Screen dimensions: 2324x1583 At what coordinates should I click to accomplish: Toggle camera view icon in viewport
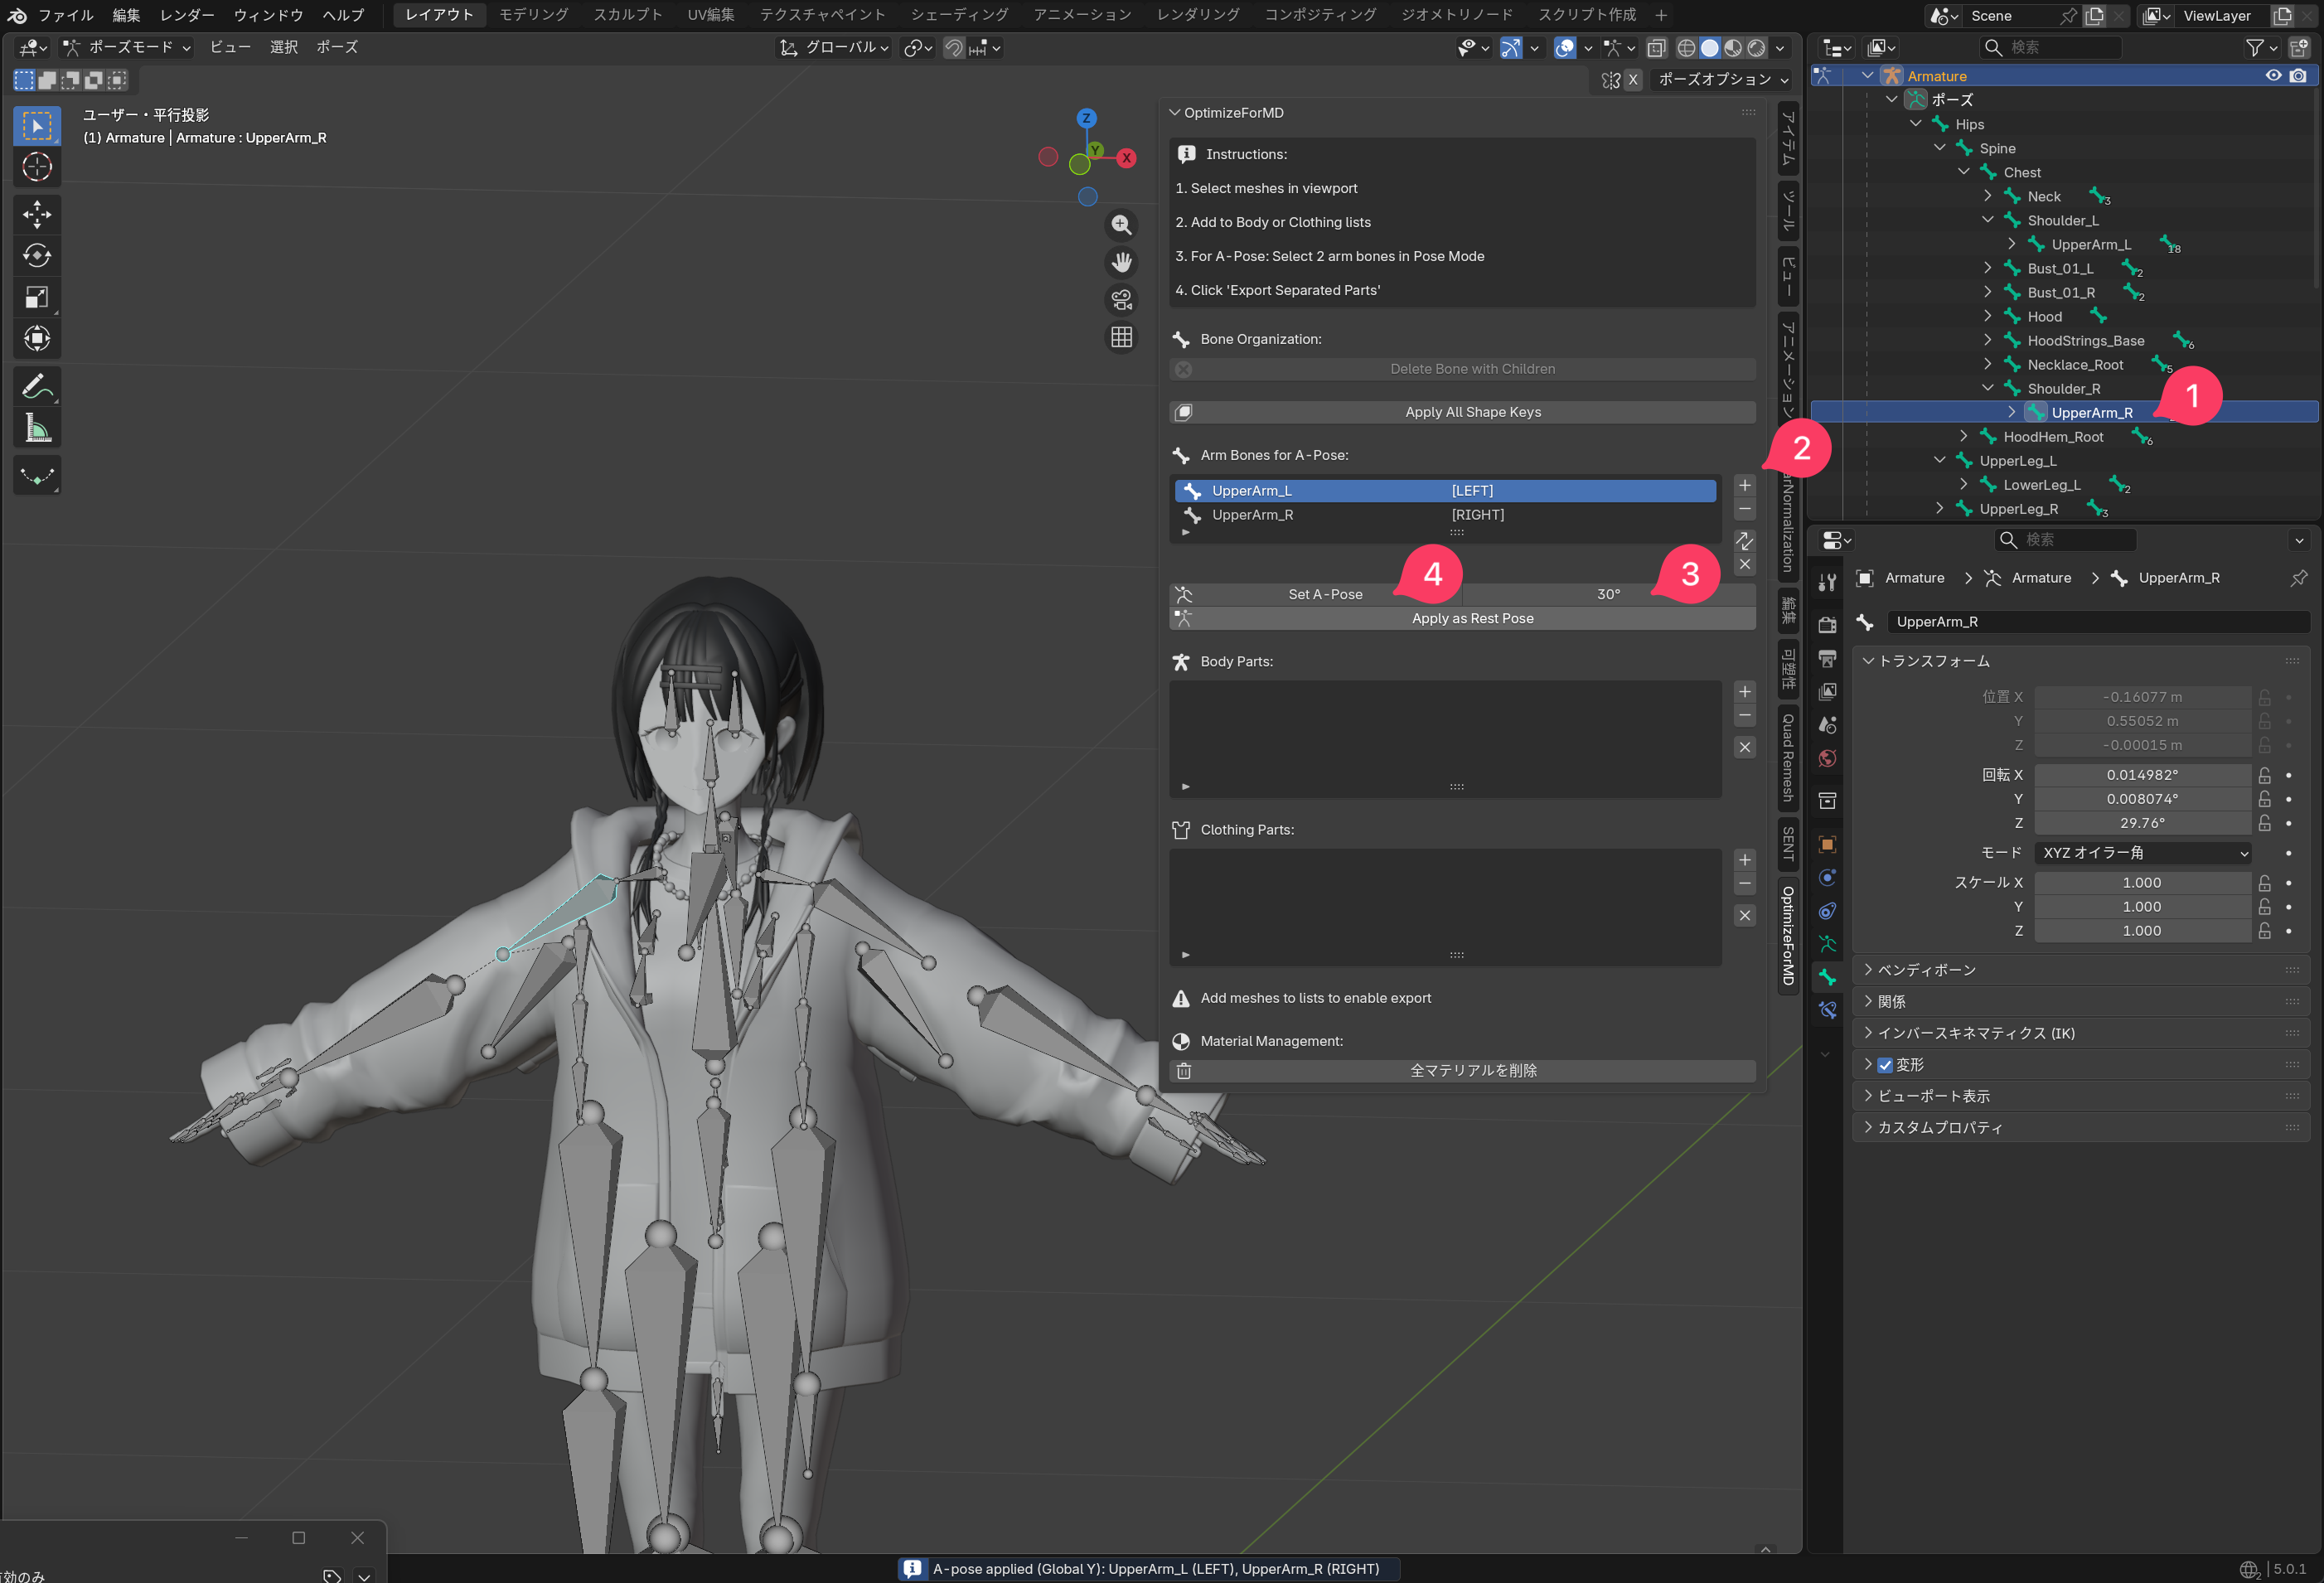[x=1121, y=299]
